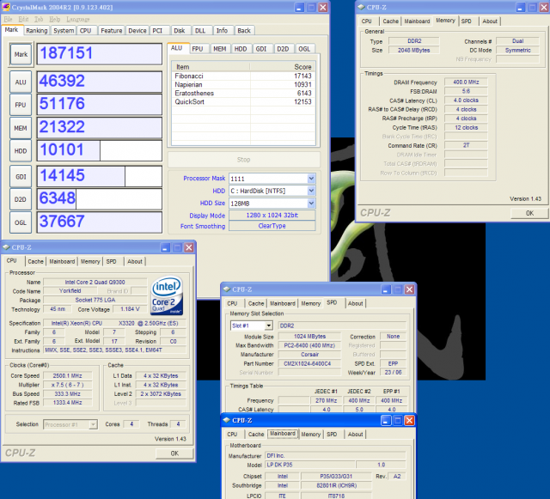550x499 pixels.
Task: Run the HDD benchmark button
Action: (21, 151)
